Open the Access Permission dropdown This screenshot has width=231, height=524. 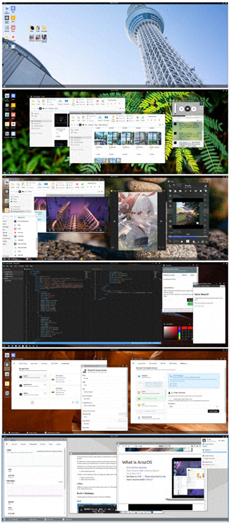104,399
